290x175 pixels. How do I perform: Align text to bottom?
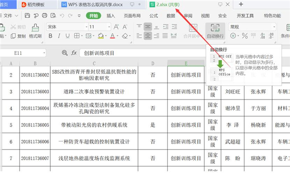tap(157, 27)
